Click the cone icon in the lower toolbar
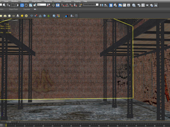This screenshot has width=170, height=127. tap(18, 16)
